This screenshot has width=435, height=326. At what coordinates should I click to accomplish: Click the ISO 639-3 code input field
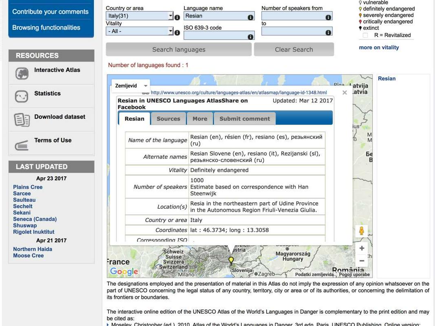219,35
